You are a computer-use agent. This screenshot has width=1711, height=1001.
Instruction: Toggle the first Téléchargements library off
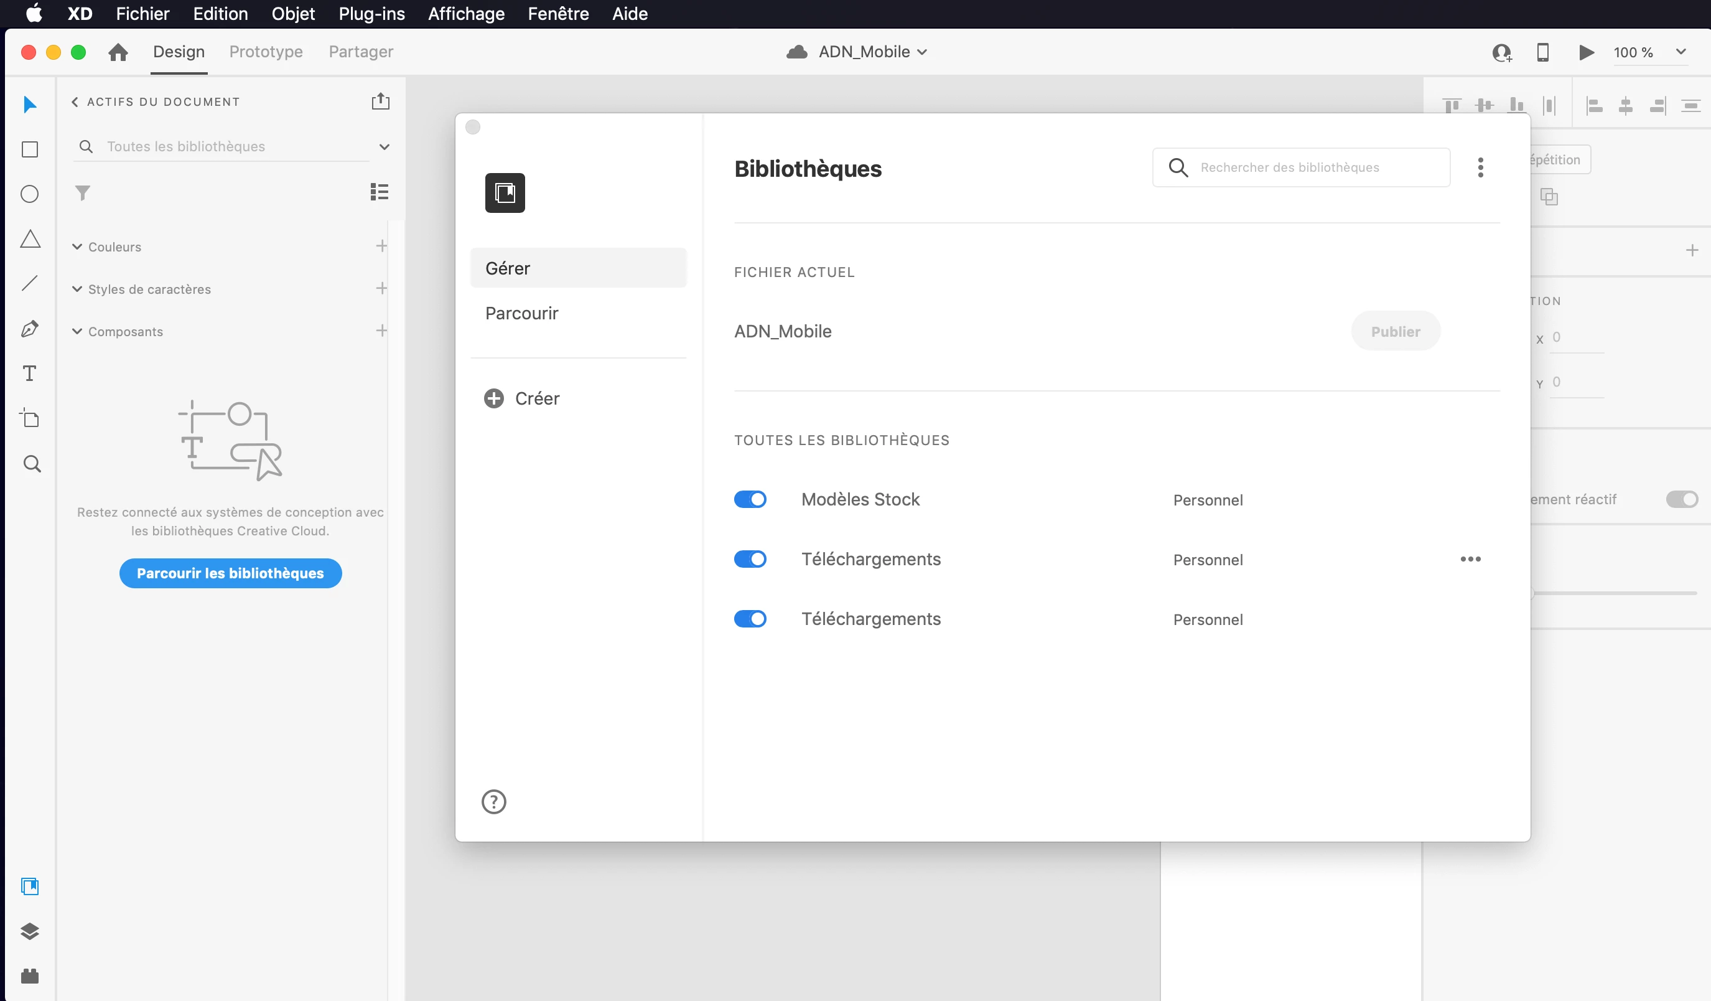tap(750, 559)
